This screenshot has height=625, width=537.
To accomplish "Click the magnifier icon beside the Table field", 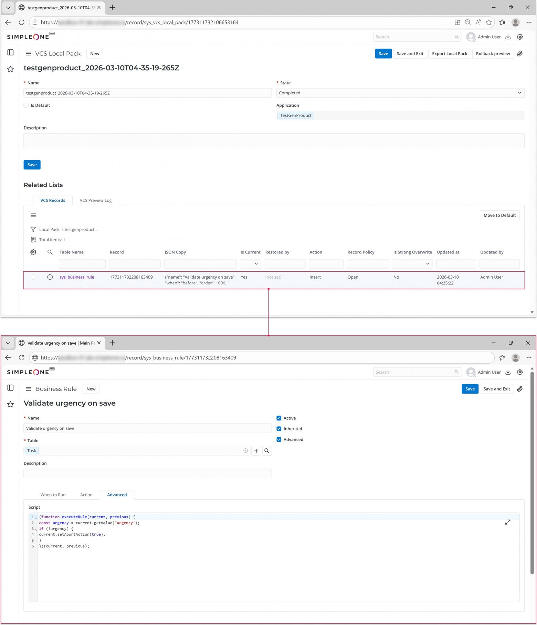I will pos(267,451).
